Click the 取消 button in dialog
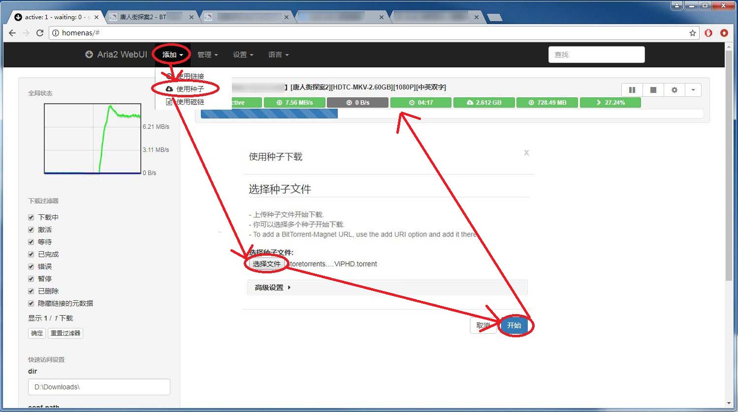The image size is (738, 412). (x=483, y=325)
